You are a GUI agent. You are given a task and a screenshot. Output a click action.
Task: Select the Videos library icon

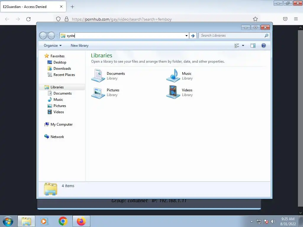pyautogui.click(x=173, y=92)
